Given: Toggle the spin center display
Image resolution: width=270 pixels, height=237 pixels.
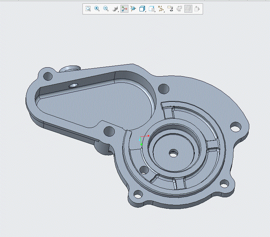Looking at the screenshot, I should tap(124, 9).
